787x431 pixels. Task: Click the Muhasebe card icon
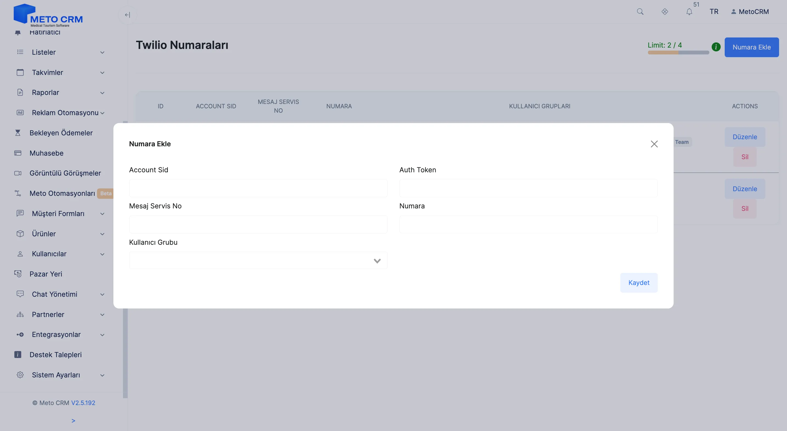[x=18, y=153]
